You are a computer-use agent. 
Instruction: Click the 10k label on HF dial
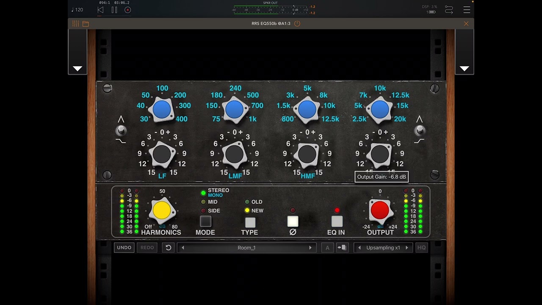click(x=380, y=89)
